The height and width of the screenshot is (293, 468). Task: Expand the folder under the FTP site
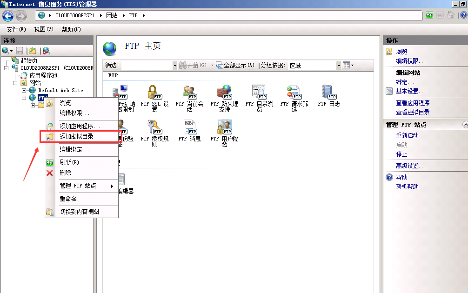(33, 105)
